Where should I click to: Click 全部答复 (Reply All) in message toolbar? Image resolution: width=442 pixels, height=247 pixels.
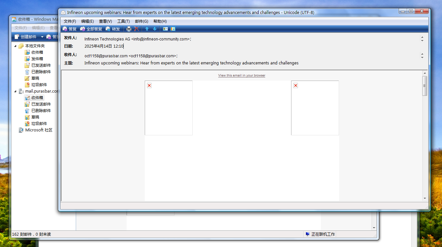[x=91, y=29]
